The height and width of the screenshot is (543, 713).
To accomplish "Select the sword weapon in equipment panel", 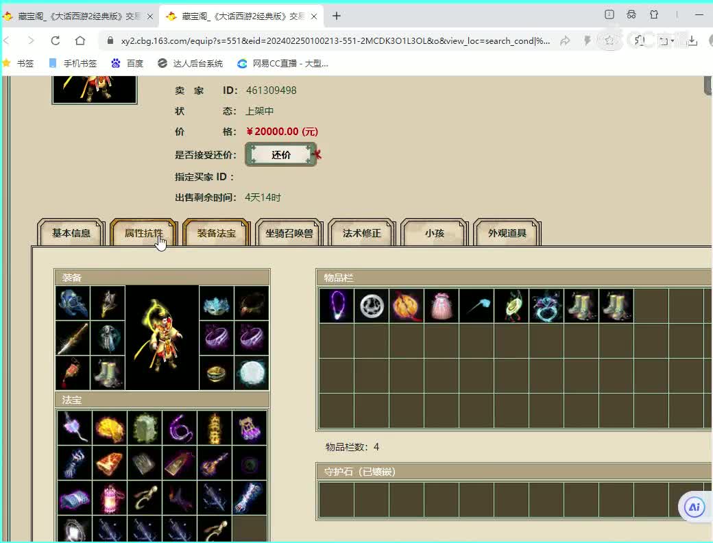I will [x=73, y=338].
